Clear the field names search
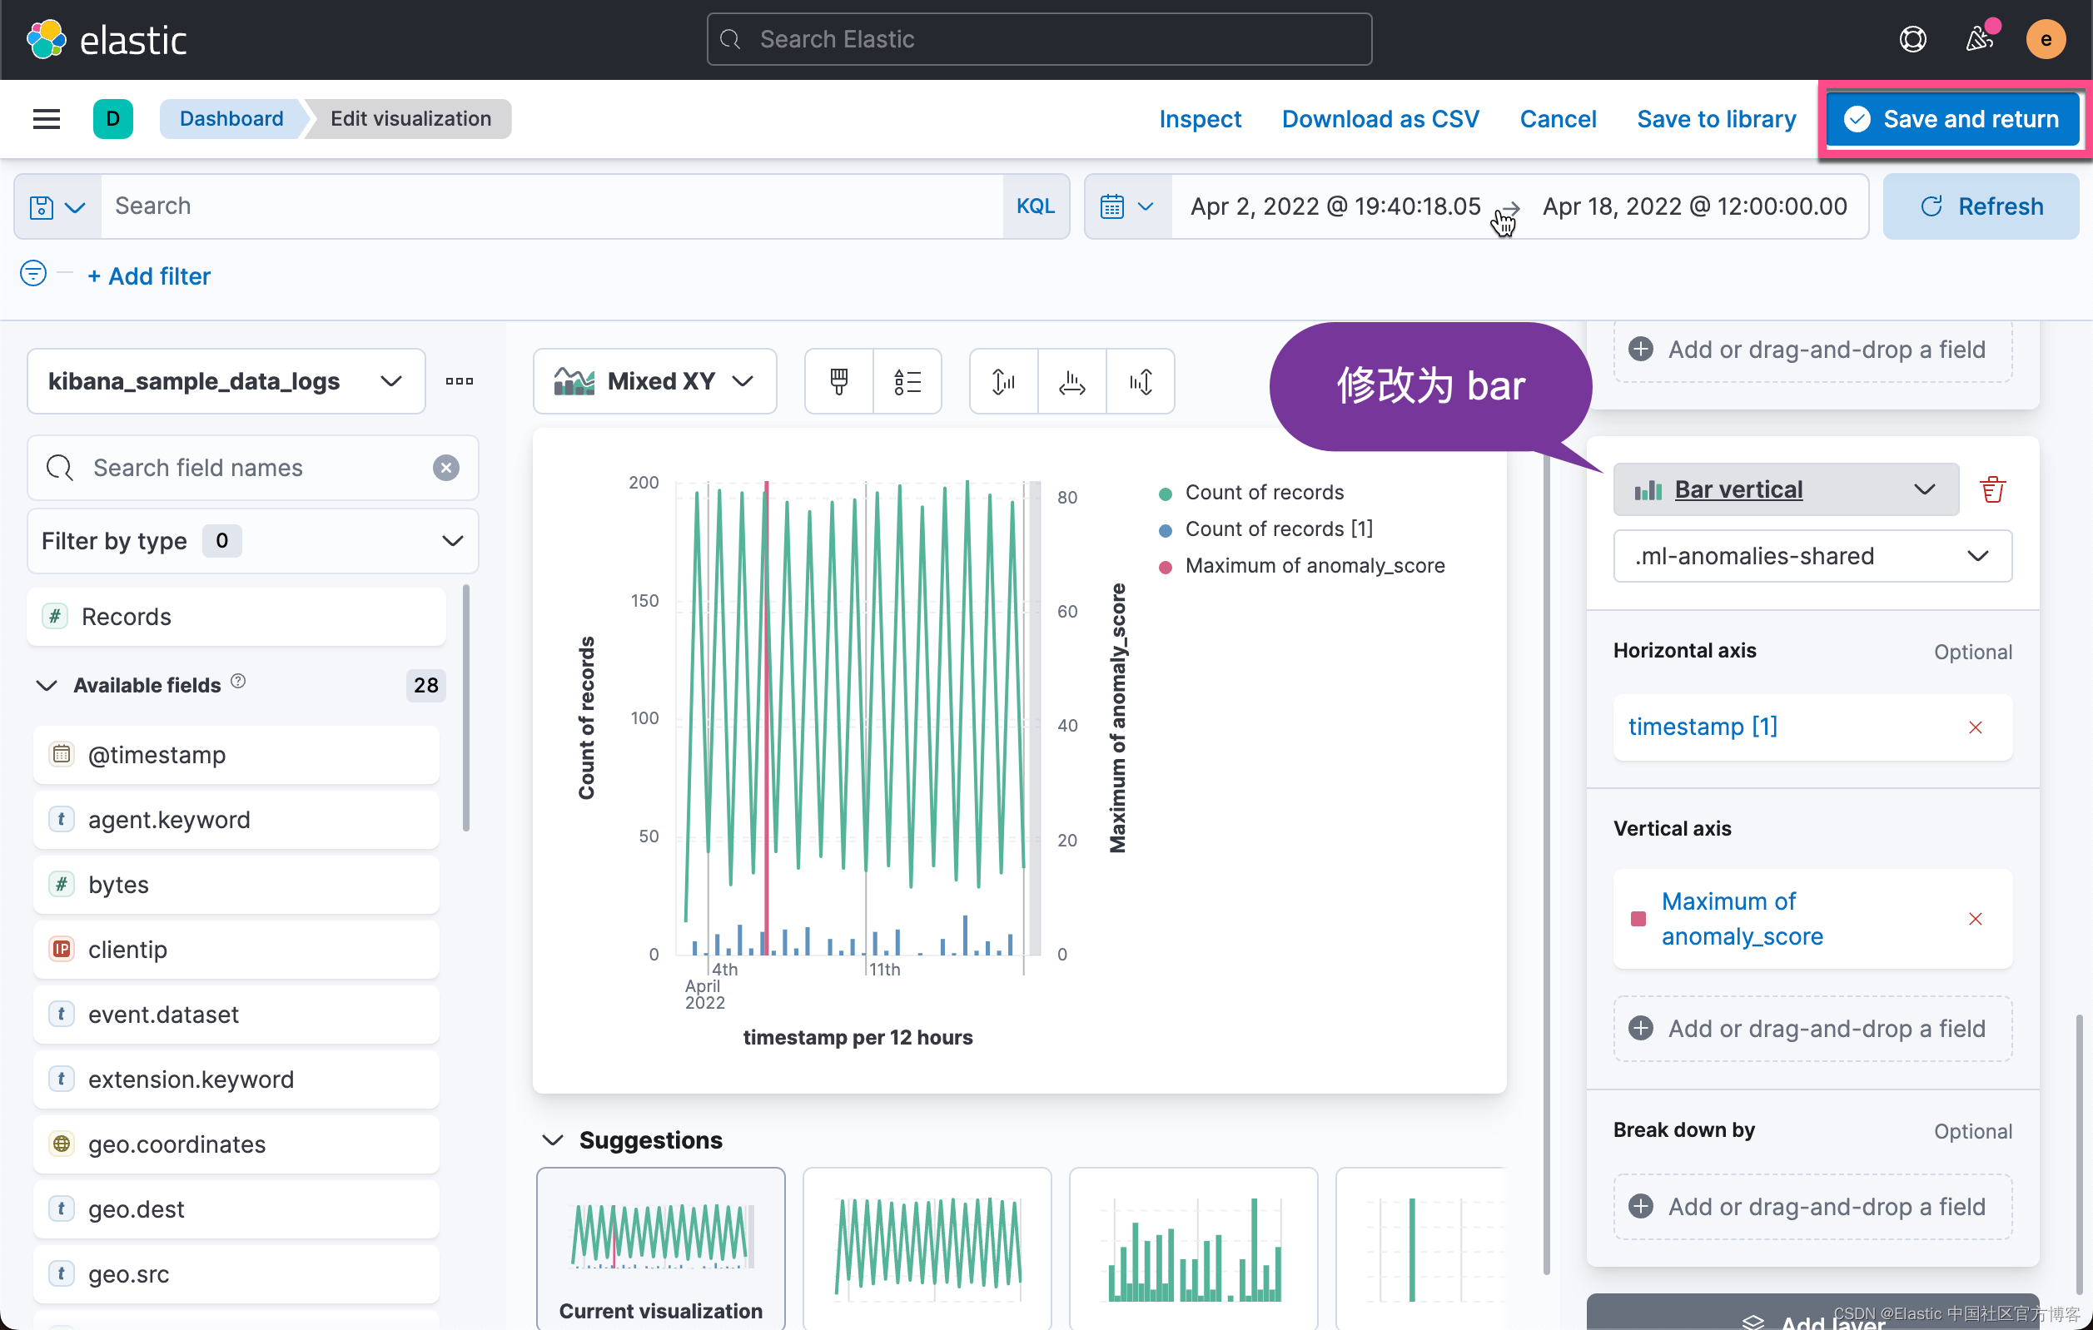 (x=446, y=469)
